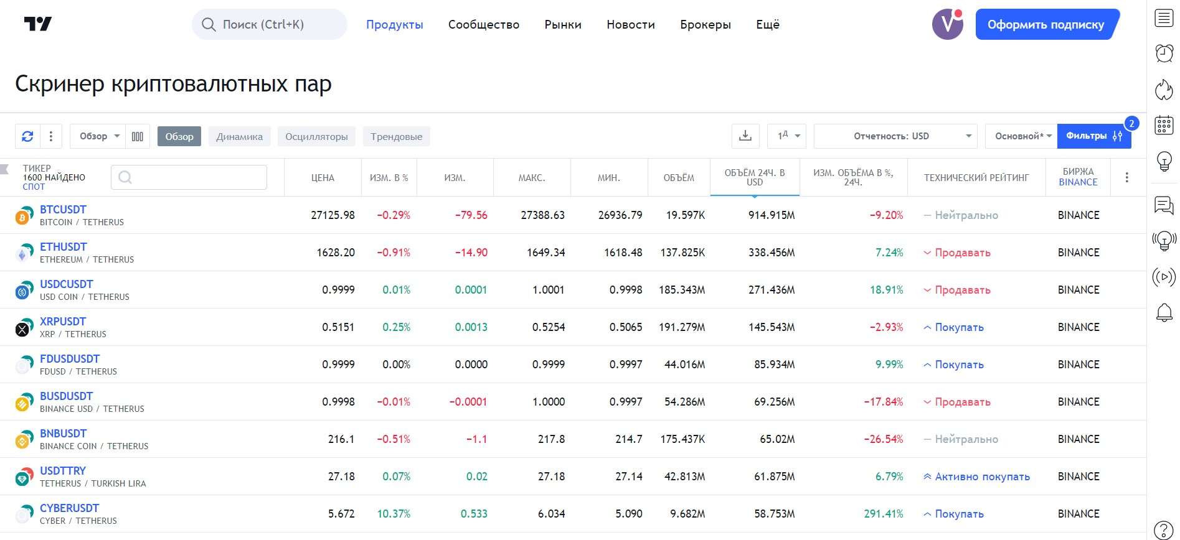Open screener options three-dot menu

(x=51, y=136)
